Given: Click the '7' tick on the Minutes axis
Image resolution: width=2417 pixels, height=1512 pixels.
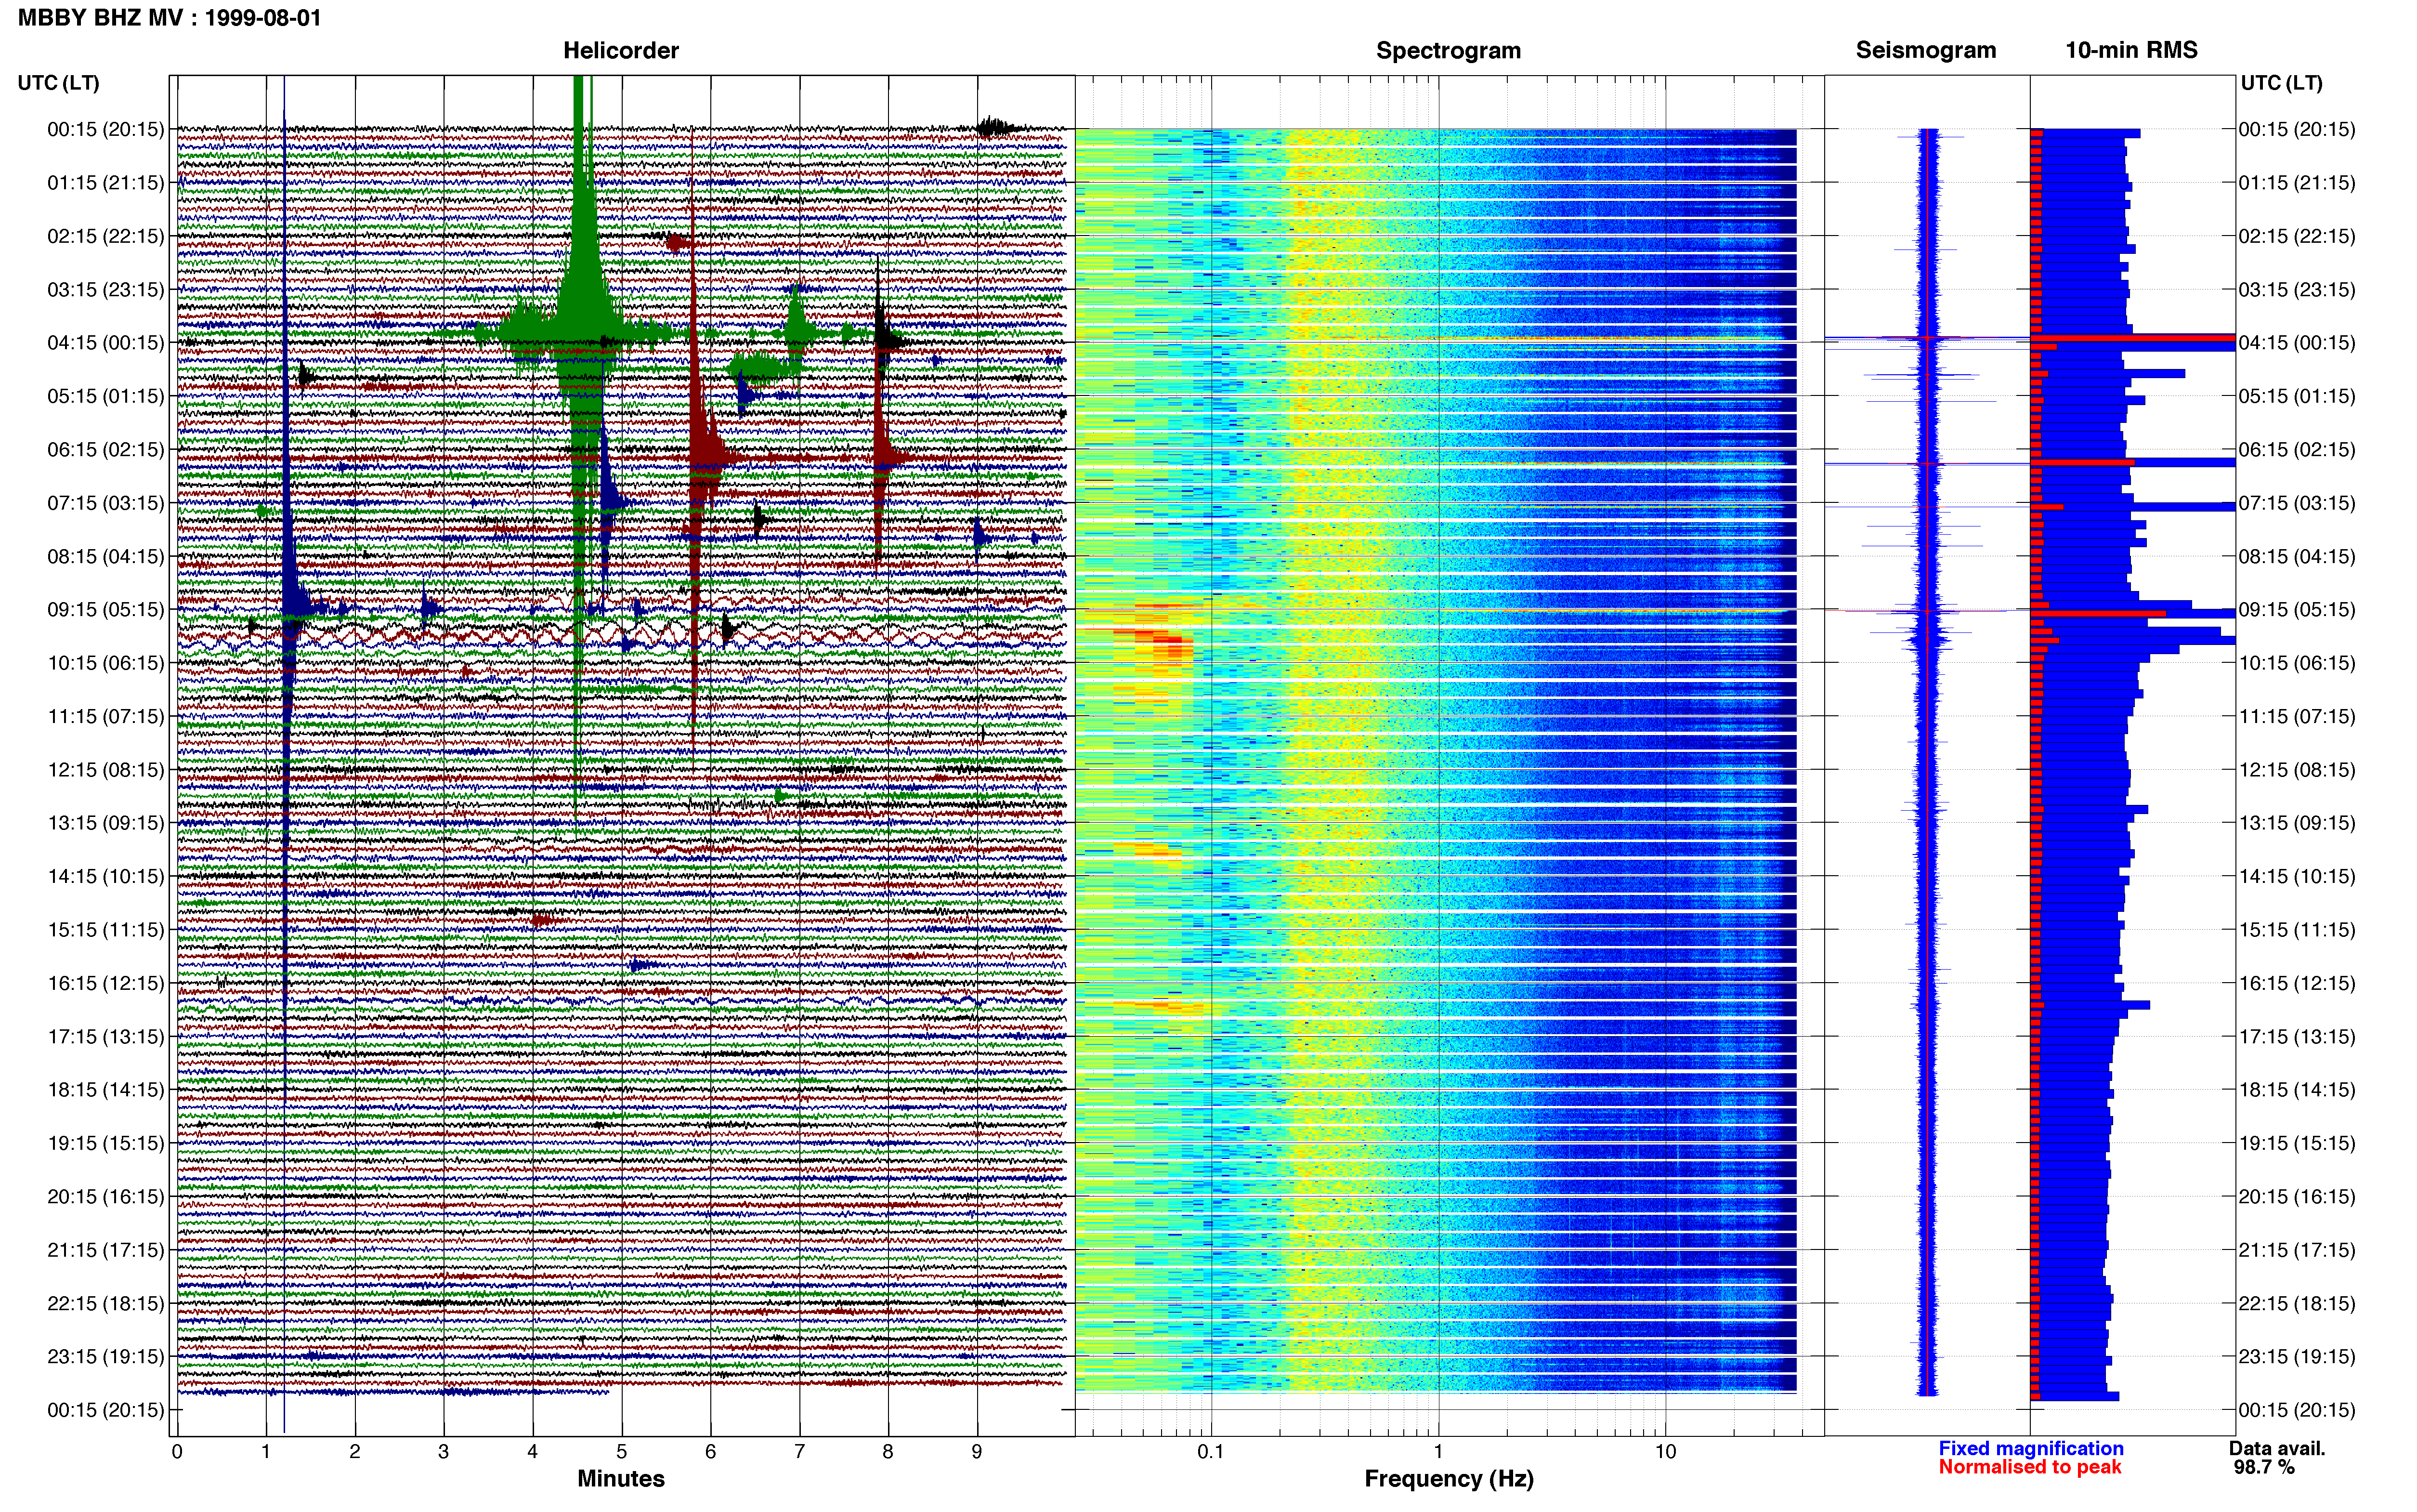Looking at the screenshot, I should tap(800, 1452).
